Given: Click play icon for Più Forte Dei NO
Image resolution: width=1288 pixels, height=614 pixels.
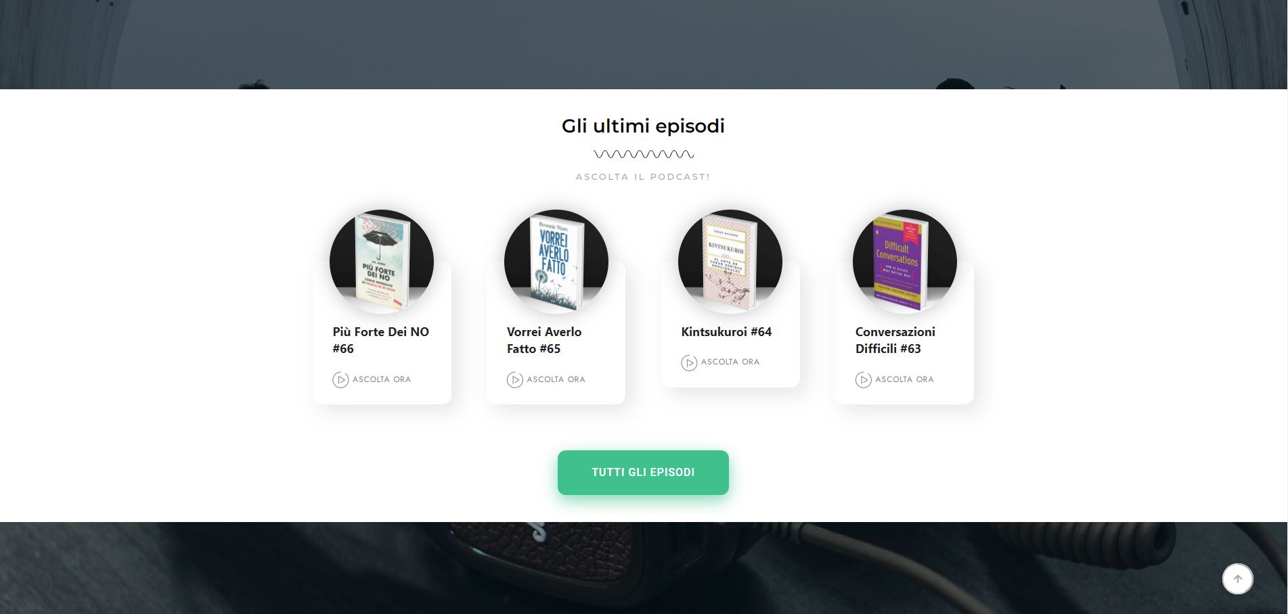Looking at the screenshot, I should pos(340,380).
